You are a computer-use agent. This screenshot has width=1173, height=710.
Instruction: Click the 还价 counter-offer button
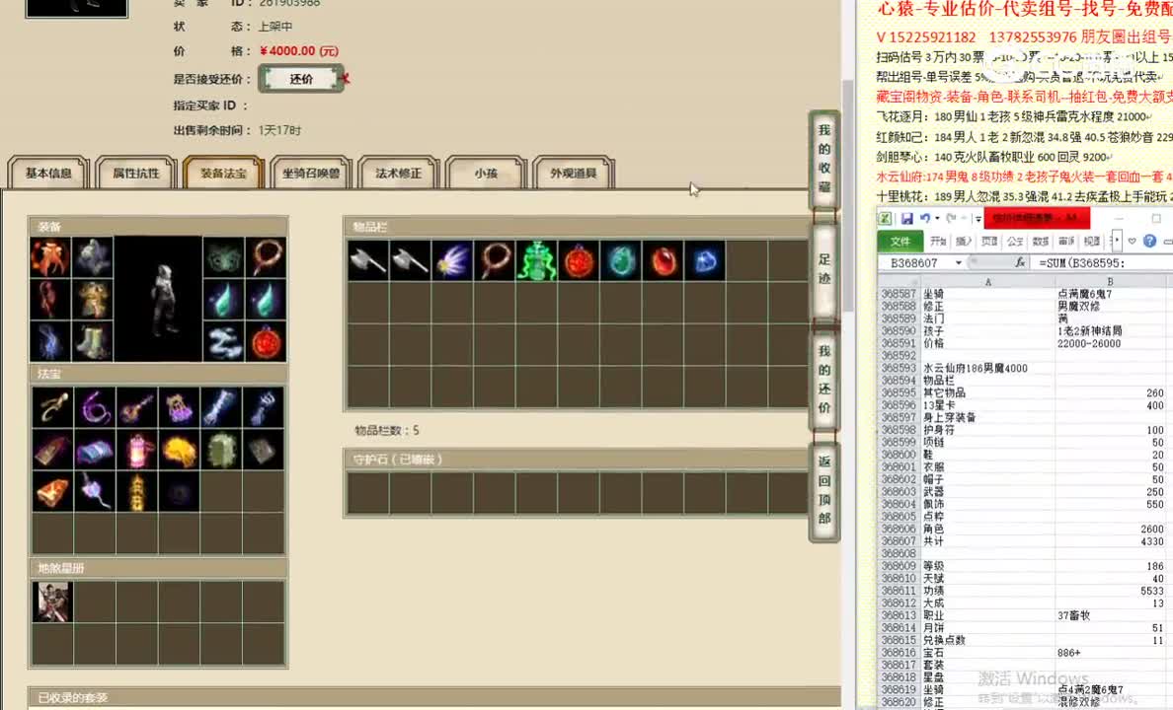click(301, 78)
